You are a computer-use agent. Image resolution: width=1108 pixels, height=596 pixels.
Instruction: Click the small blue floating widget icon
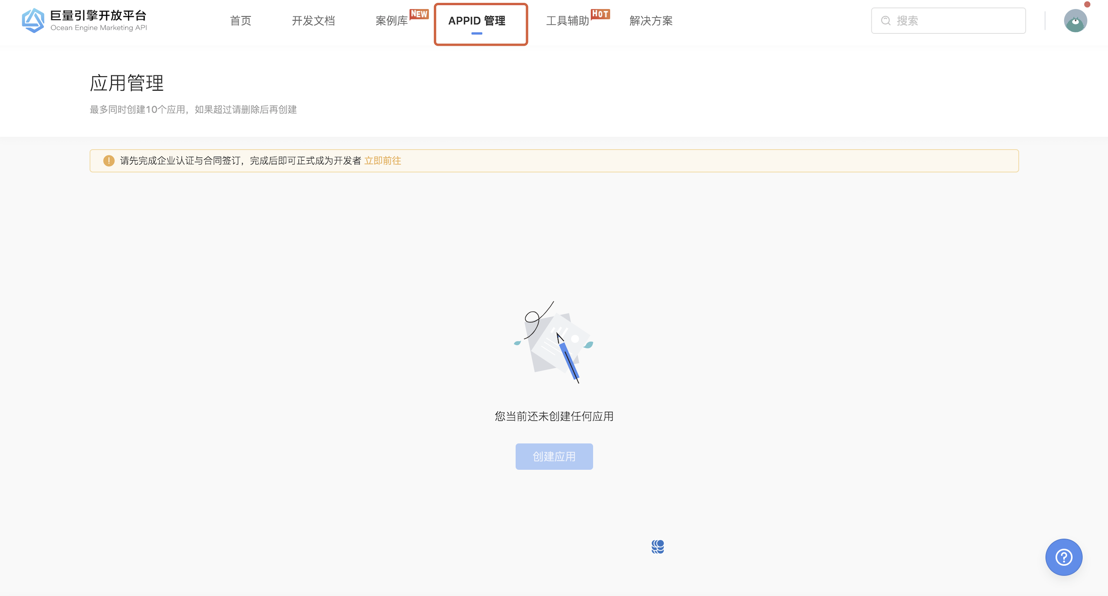658,547
